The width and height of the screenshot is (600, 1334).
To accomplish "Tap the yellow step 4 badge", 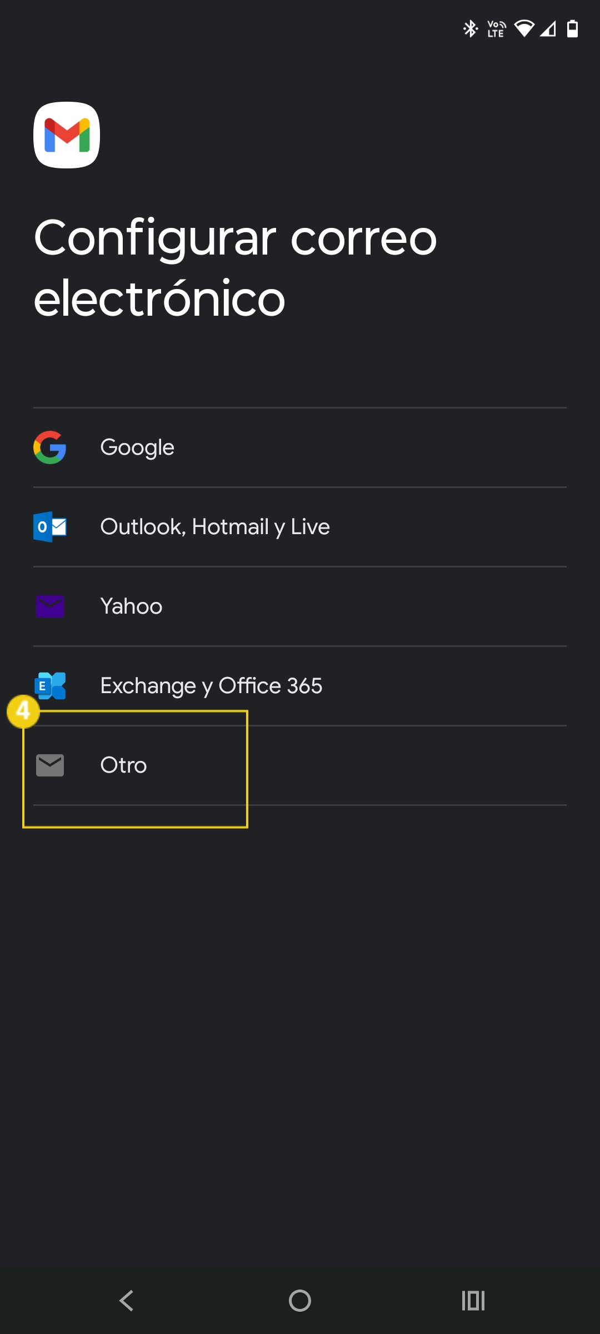I will (x=23, y=711).
